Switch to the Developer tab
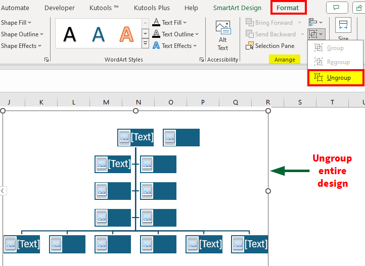The image size is (365, 266). (x=60, y=8)
